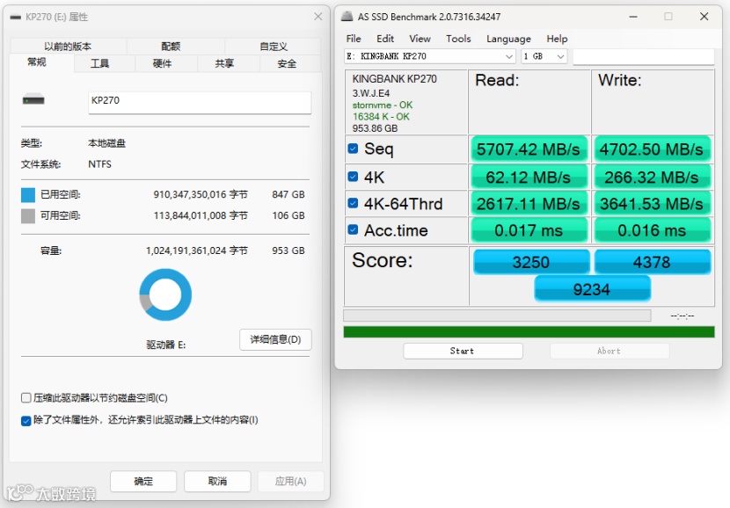The width and height of the screenshot is (730, 508).
Task: Switch to the 共享 tab
Action: pos(224,64)
